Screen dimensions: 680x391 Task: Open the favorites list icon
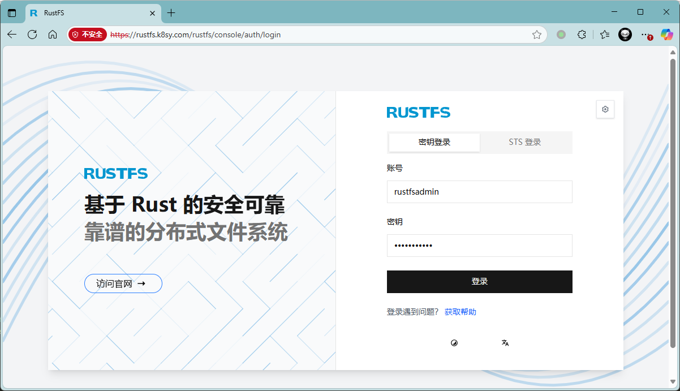(605, 35)
